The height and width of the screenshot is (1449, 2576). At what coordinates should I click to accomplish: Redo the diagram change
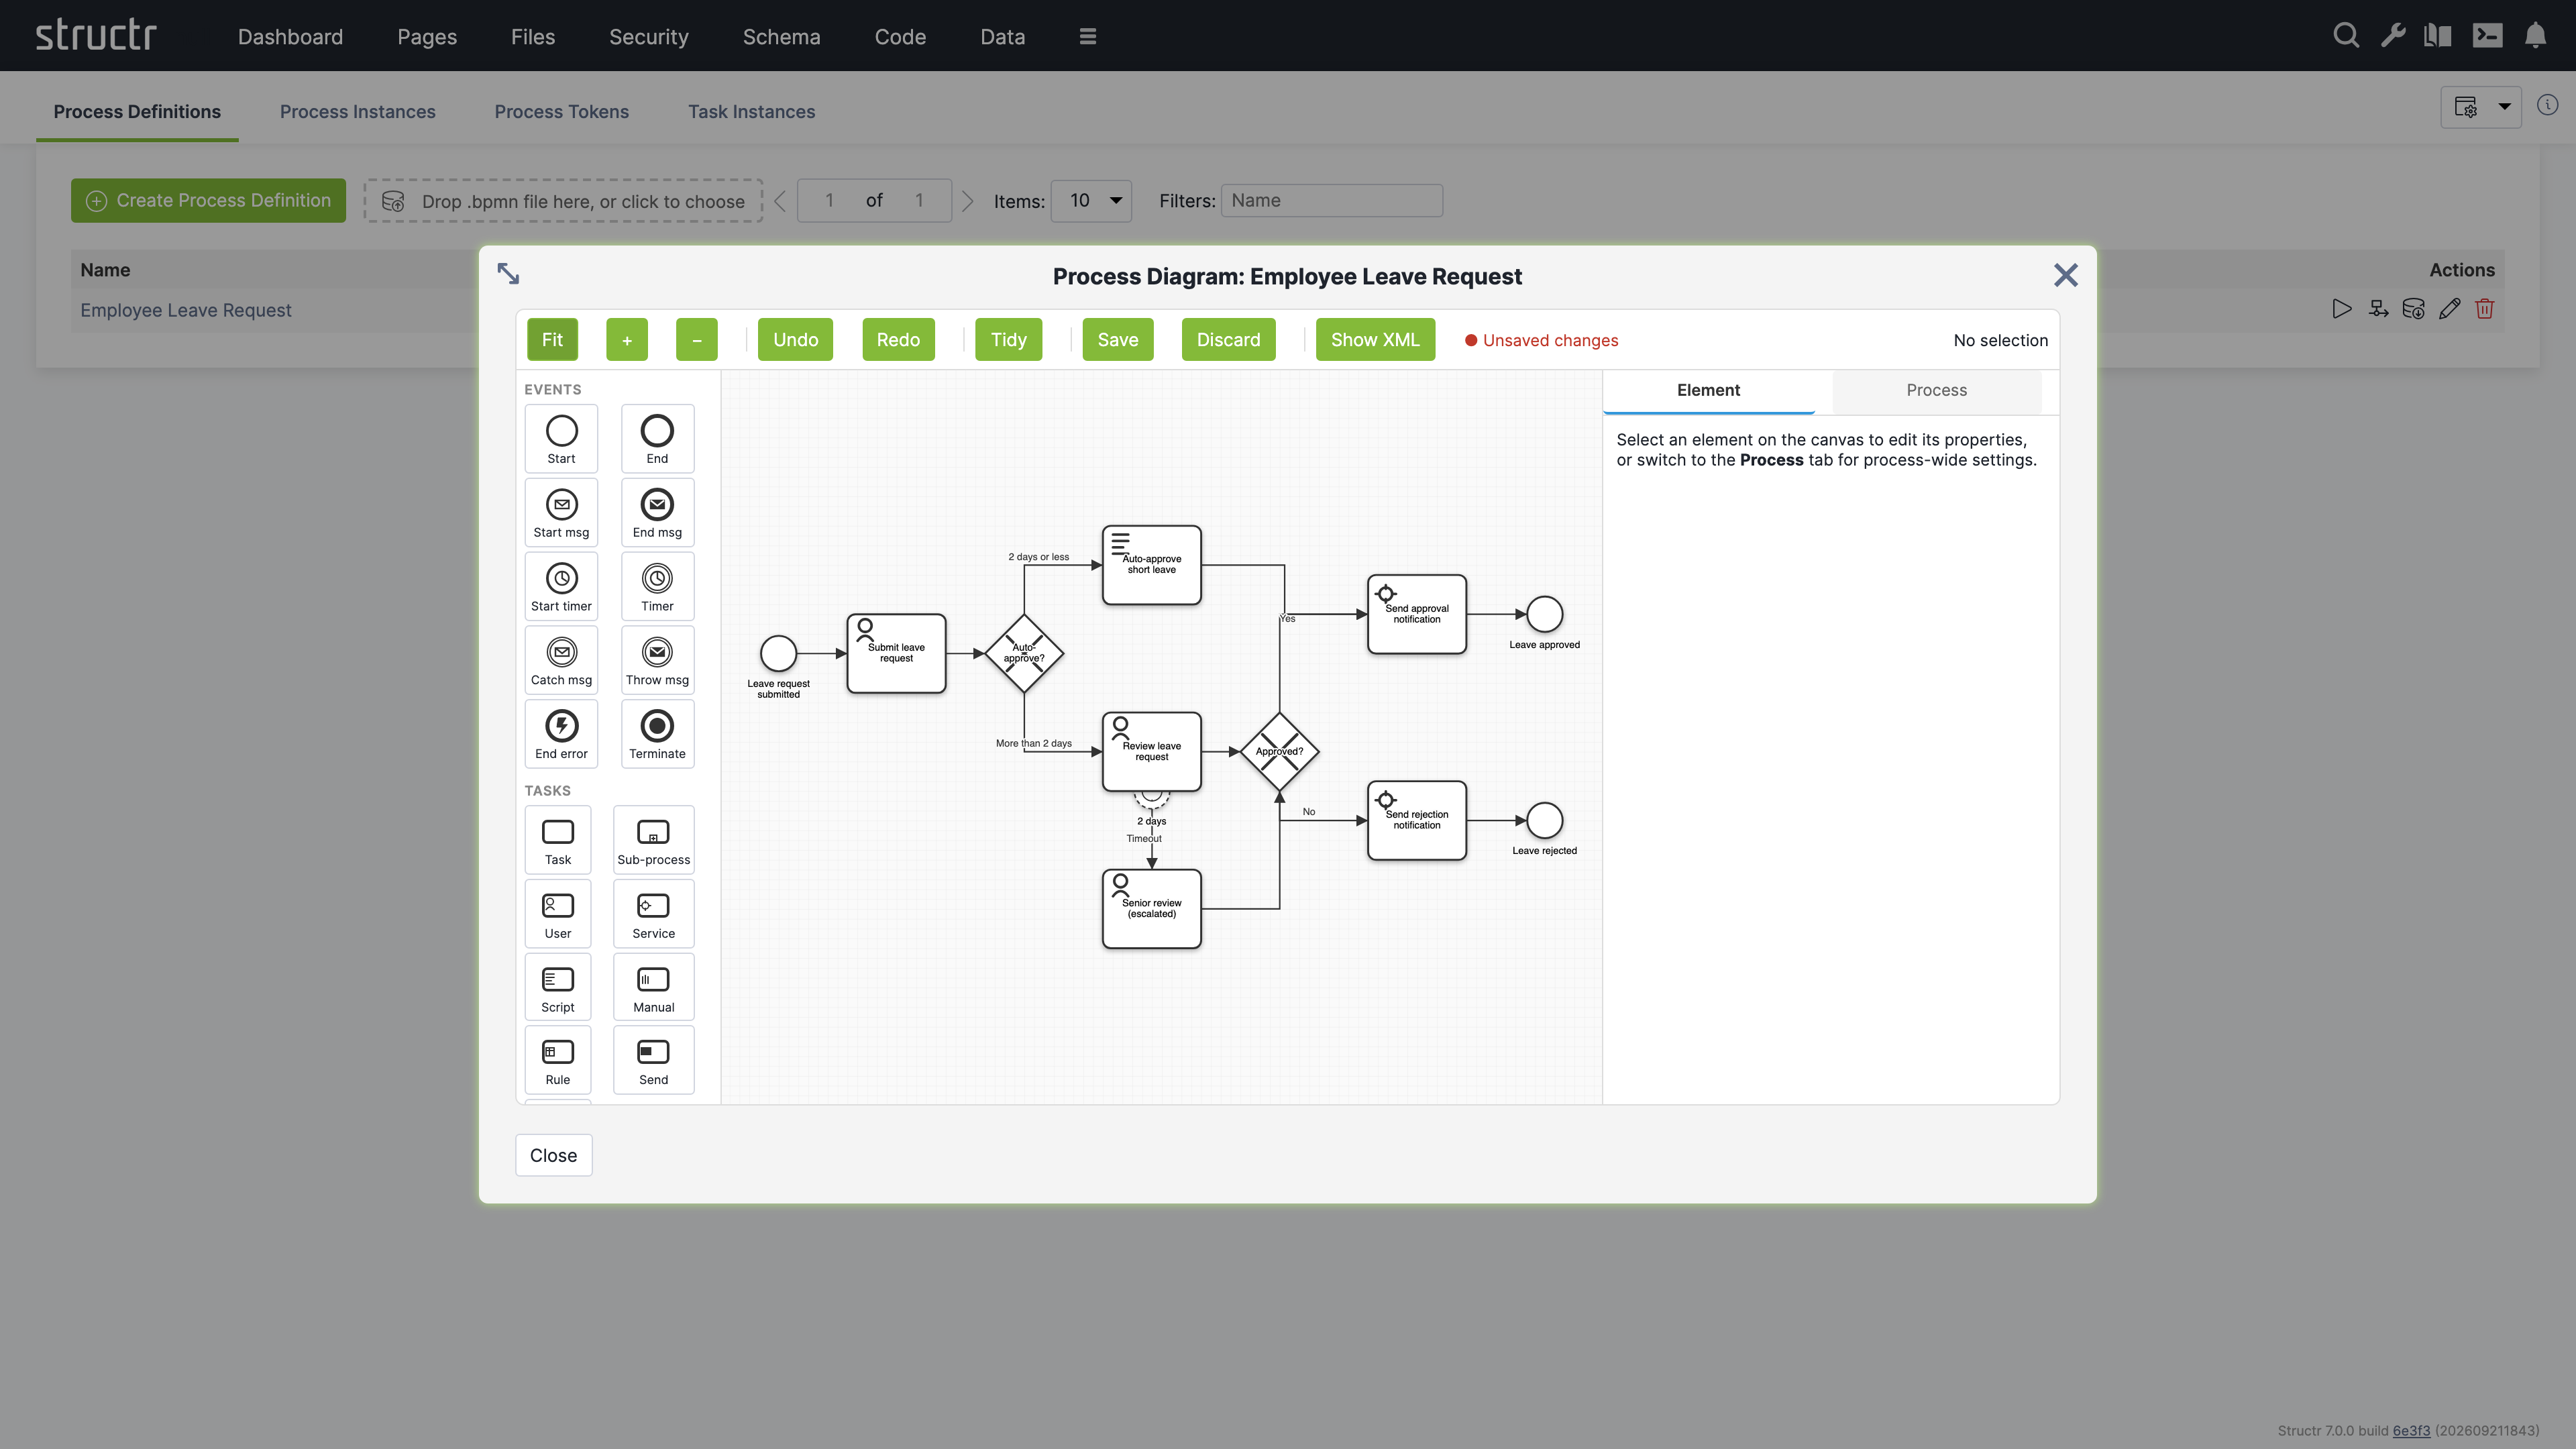[x=898, y=340]
